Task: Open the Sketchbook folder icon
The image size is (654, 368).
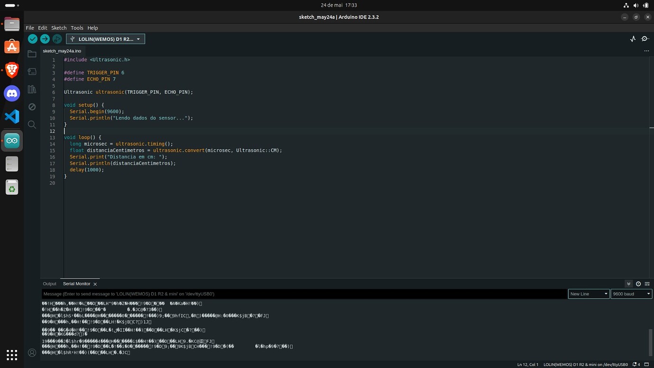Action: pyautogui.click(x=32, y=54)
